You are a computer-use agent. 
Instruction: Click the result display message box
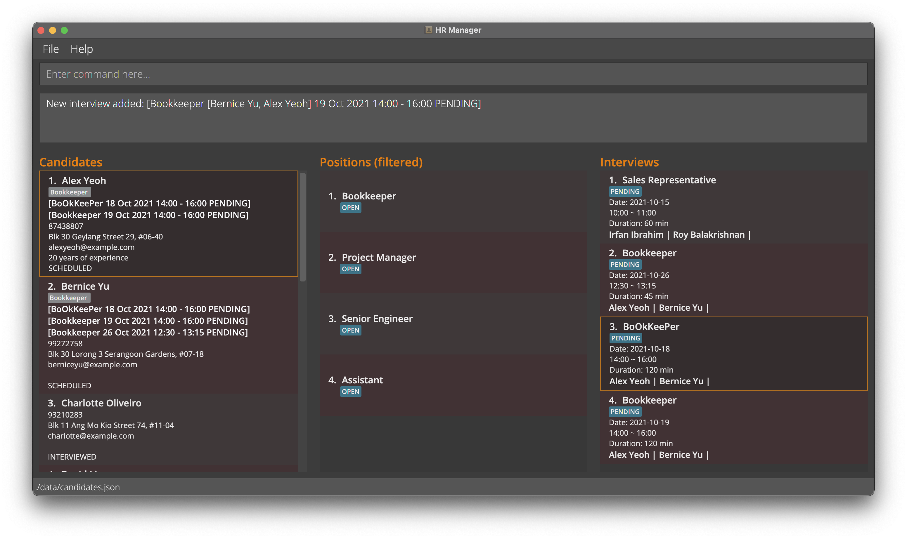[453, 118]
